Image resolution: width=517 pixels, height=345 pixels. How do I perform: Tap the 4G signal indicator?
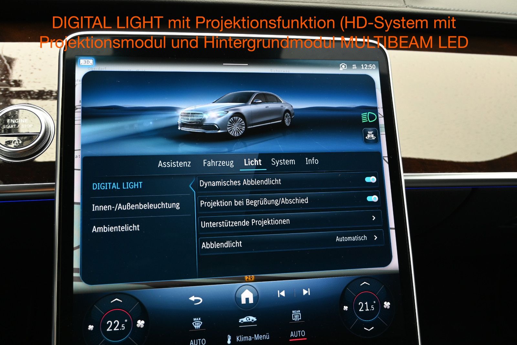point(354,66)
